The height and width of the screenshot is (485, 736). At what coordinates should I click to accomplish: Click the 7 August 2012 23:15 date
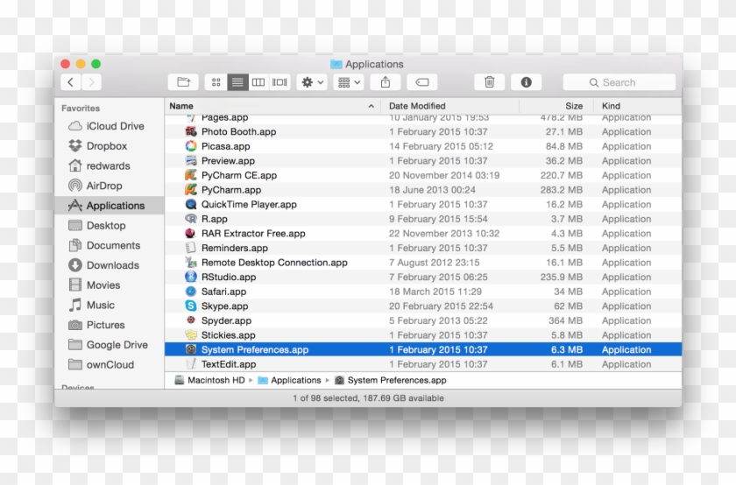(x=435, y=263)
